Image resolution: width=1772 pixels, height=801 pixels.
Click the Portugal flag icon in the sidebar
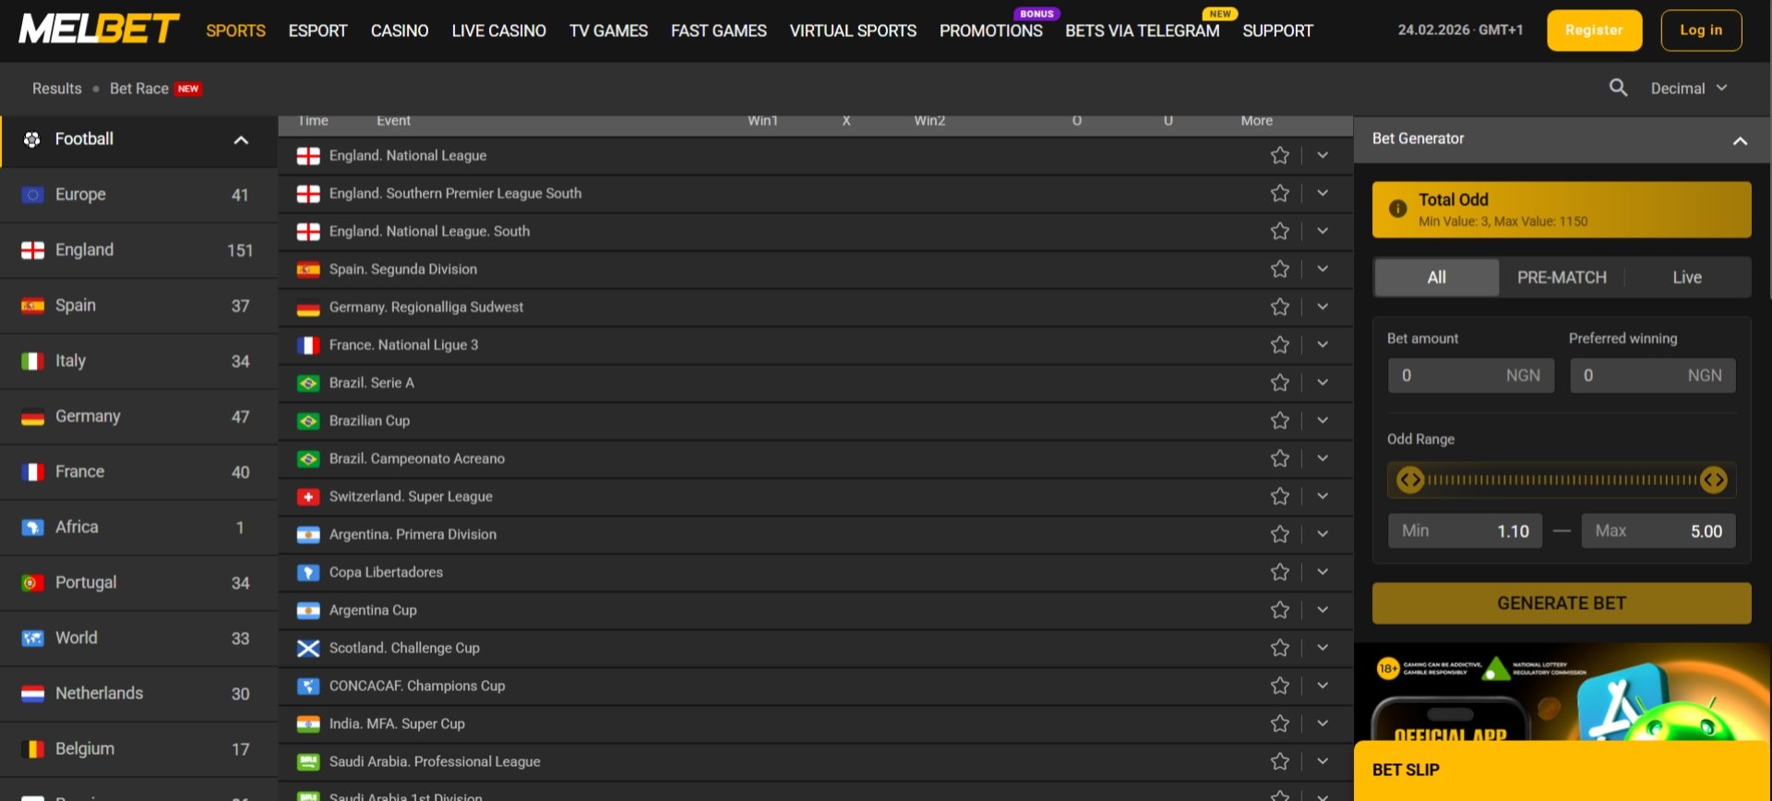pyautogui.click(x=32, y=582)
